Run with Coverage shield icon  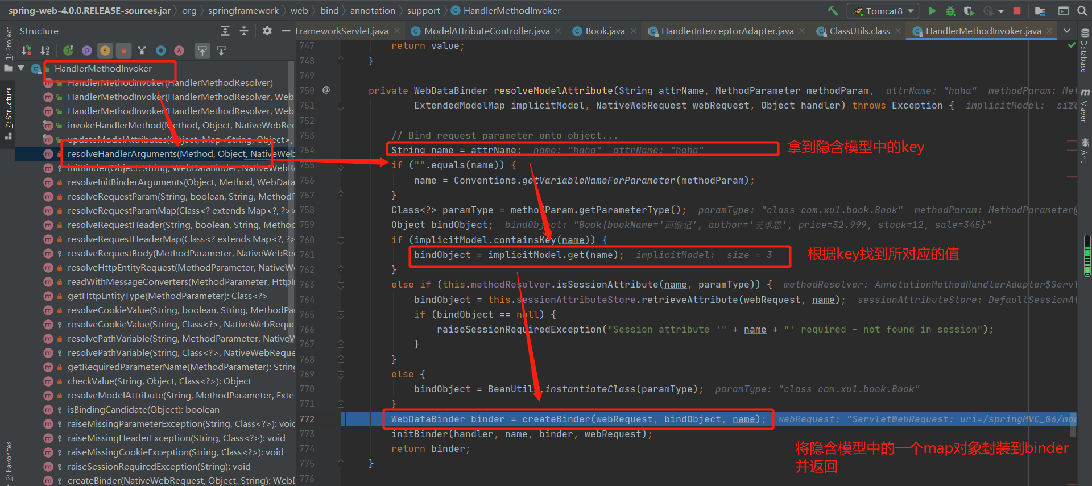(x=969, y=11)
